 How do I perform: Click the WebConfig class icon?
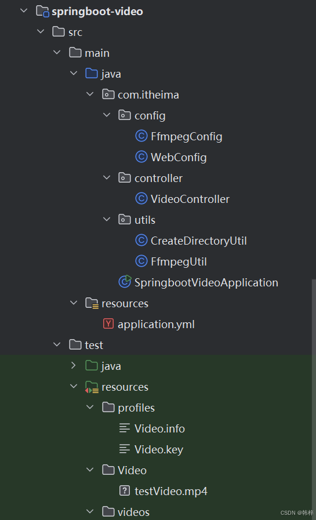tap(141, 157)
